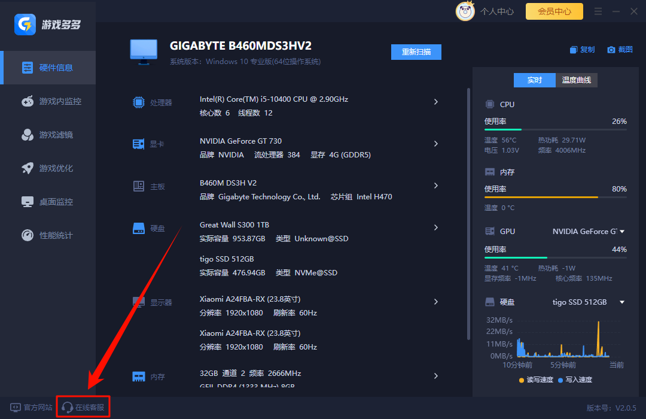Click the 重新扫描 button
The image size is (646, 419).
416,52
